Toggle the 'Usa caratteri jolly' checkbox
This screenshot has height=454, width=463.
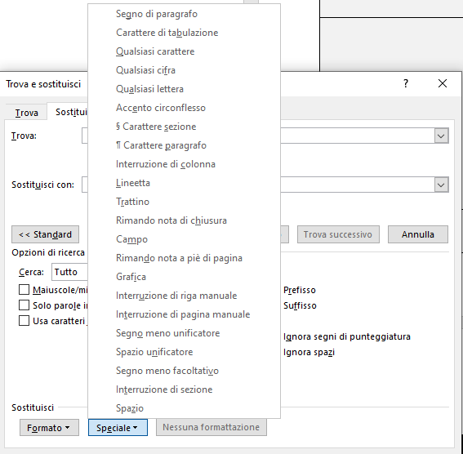[24, 321]
